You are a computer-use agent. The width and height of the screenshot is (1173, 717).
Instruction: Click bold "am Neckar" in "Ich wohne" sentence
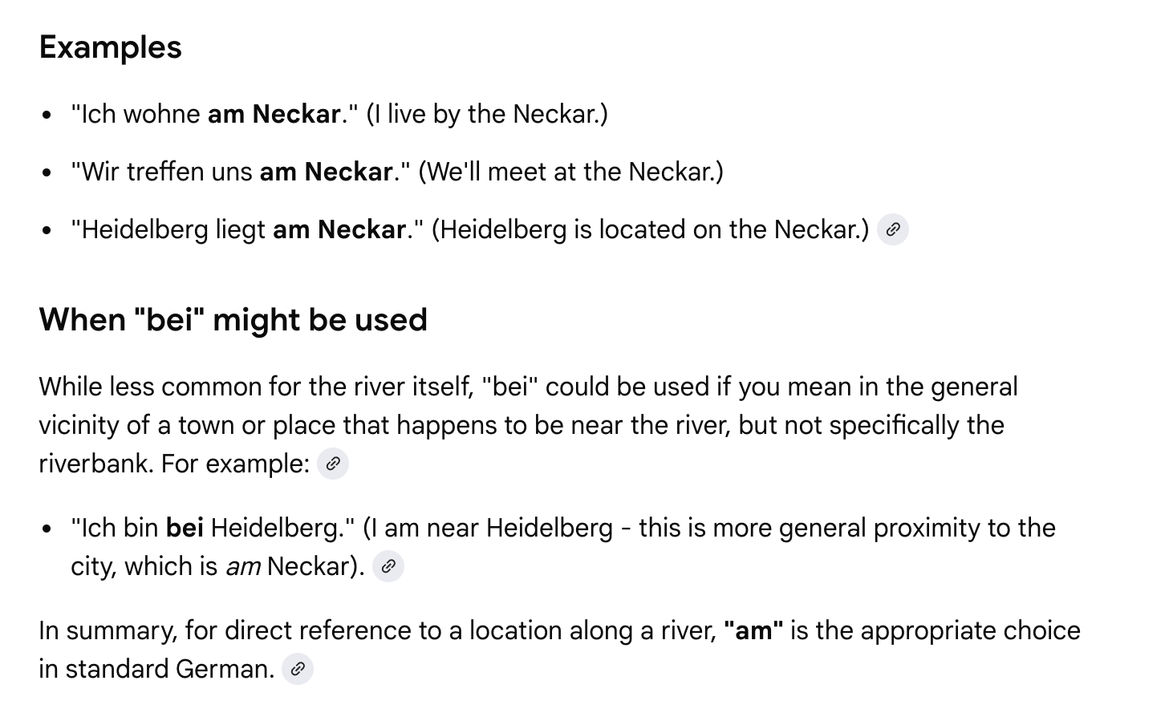coord(274,114)
